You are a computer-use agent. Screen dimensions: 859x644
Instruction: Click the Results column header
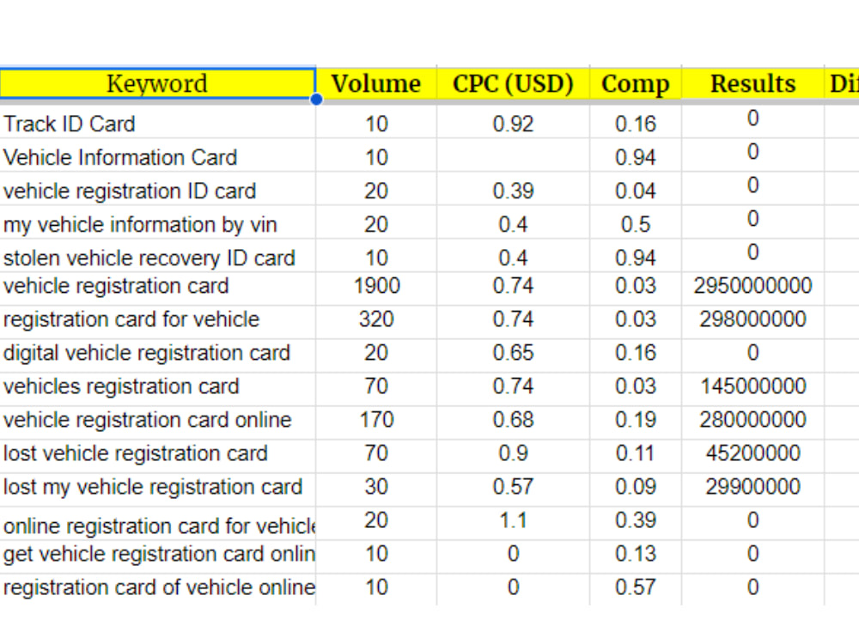pyautogui.click(x=752, y=84)
